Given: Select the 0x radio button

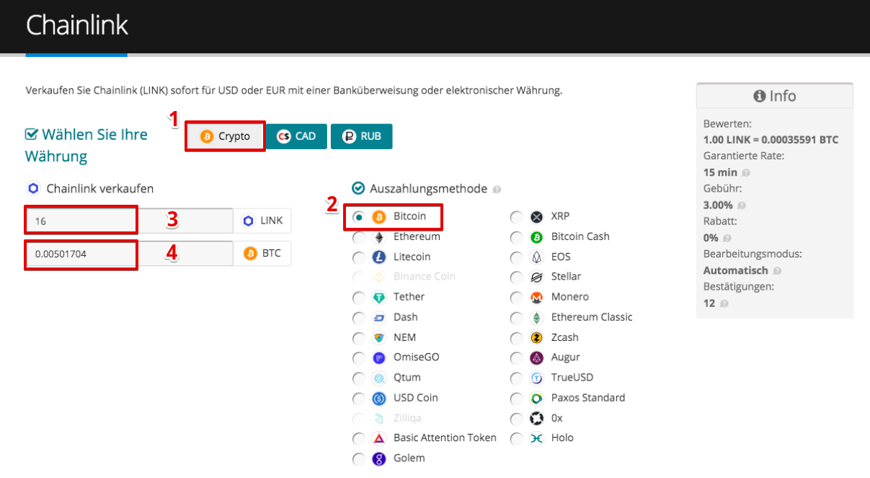Looking at the screenshot, I should tap(516, 418).
